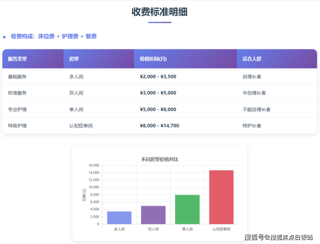Click the 专业护理 row label
This screenshot has height=244, width=320.
coord(17,109)
